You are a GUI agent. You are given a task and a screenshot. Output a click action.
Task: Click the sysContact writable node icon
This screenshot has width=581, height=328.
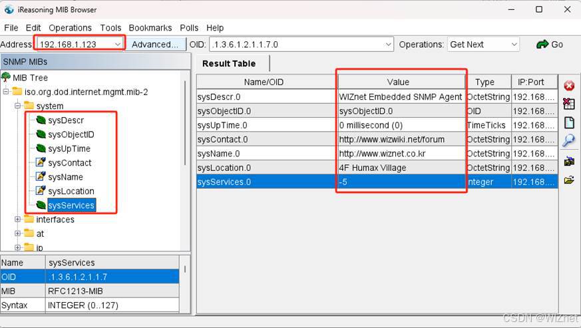(x=41, y=162)
